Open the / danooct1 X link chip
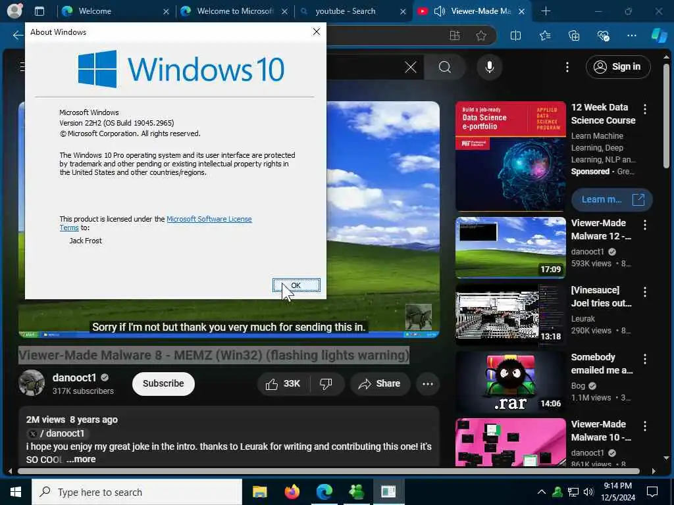This screenshot has height=505, width=674. [57, 433]
